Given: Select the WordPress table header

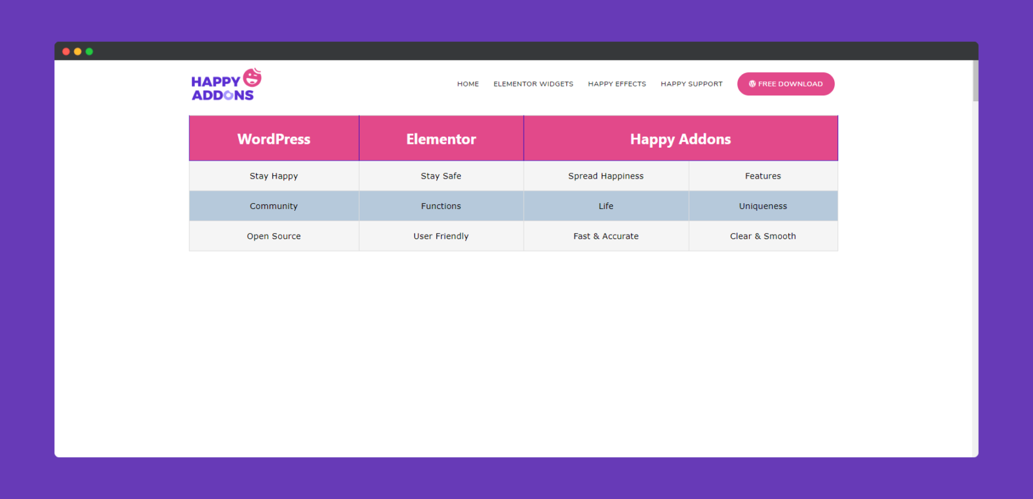Looking at the screenshot, I should click(x=274, y=139).
